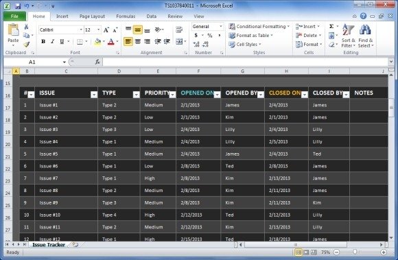Image resolution: width=398 pixels, height=260 pixels.
Task: Apply Percent Style format
Action: pyautogui.click(x=210, y=36)
